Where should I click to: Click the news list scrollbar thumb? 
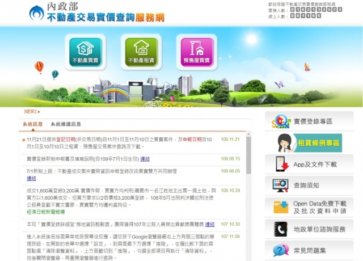(248, 155)
